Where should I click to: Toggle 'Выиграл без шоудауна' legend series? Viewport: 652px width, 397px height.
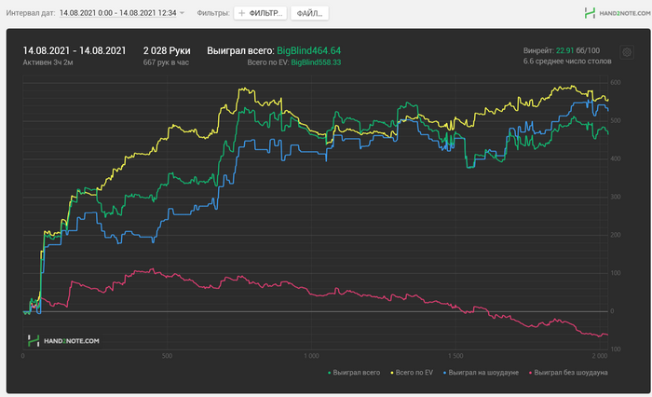568,373
